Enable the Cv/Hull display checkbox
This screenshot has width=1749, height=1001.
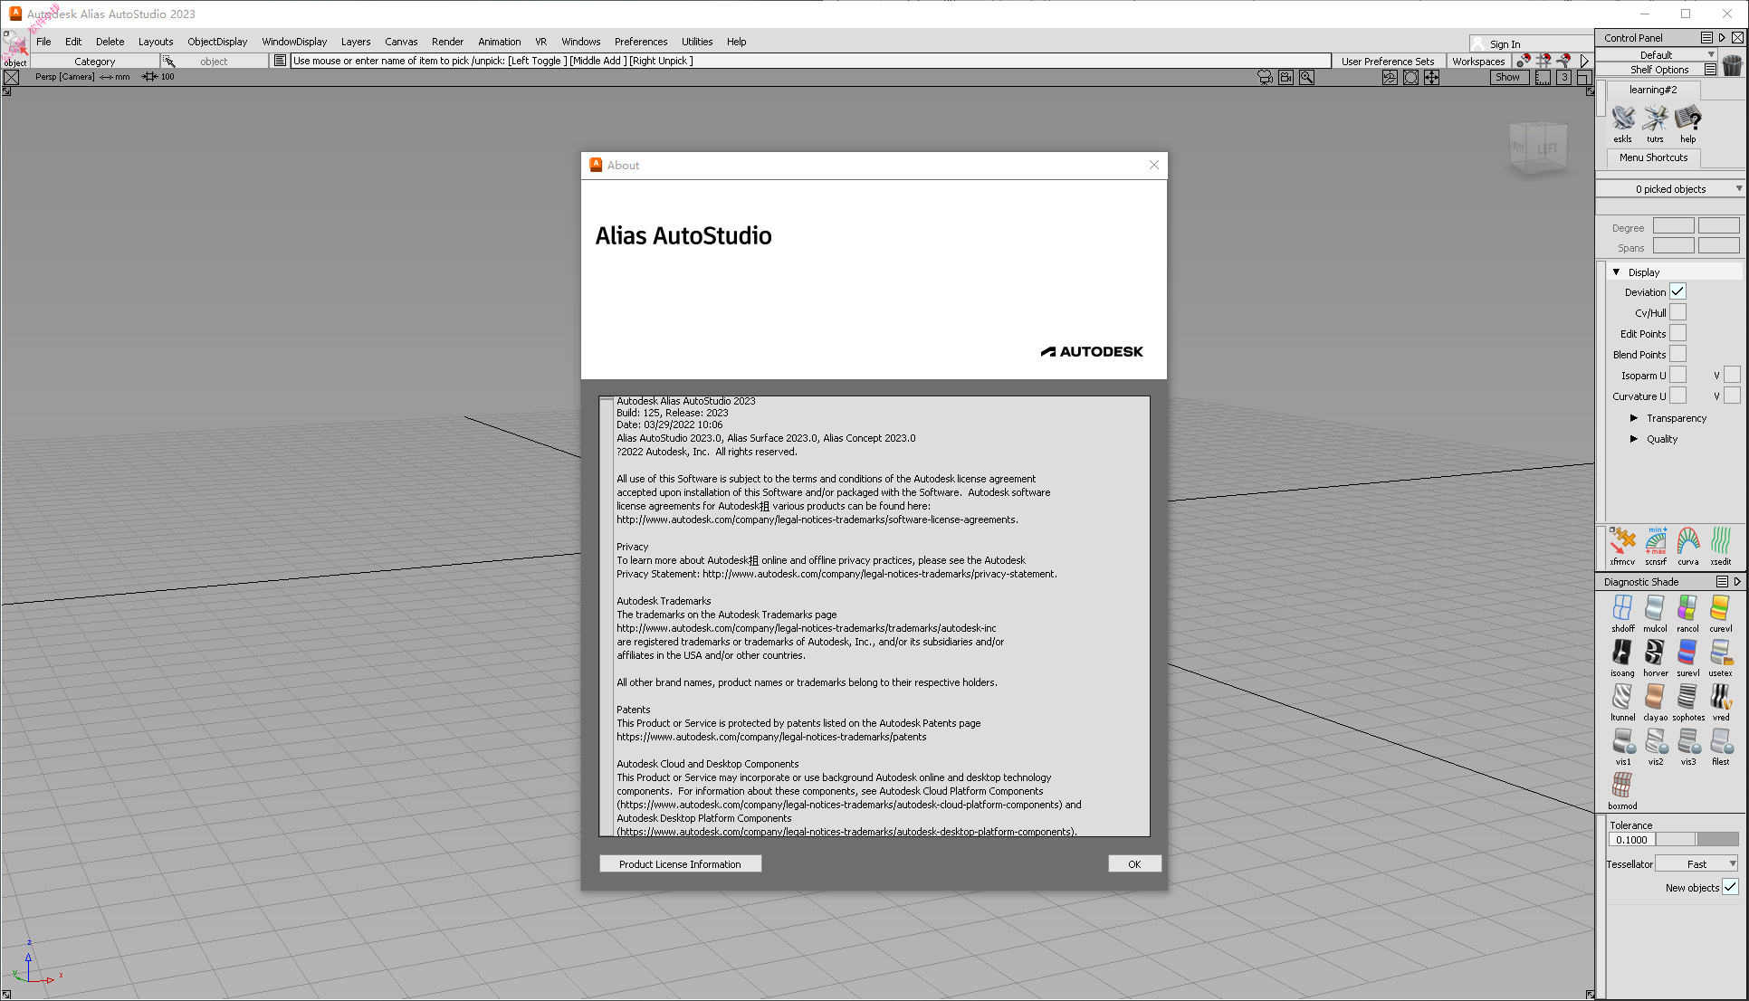pos(1677,312)
